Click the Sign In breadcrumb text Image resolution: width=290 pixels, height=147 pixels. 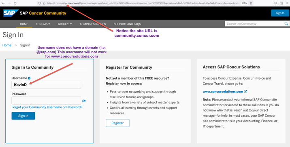[x=25, y=45]
